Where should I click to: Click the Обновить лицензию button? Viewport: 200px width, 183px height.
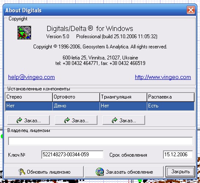(44, 172)
